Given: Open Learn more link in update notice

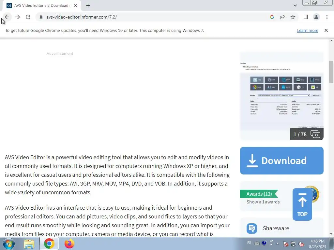Looking at the screenshot, I should click(x=308, y=30).
